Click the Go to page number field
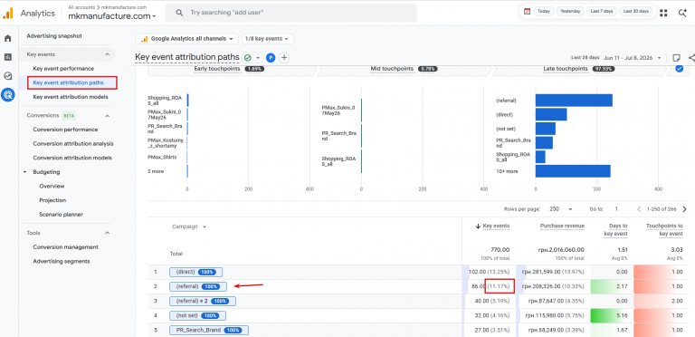This screenshot has height=337, width=695. click(x=616, y=209)
